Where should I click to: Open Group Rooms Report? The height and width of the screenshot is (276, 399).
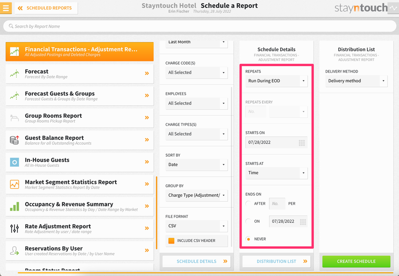80,118
